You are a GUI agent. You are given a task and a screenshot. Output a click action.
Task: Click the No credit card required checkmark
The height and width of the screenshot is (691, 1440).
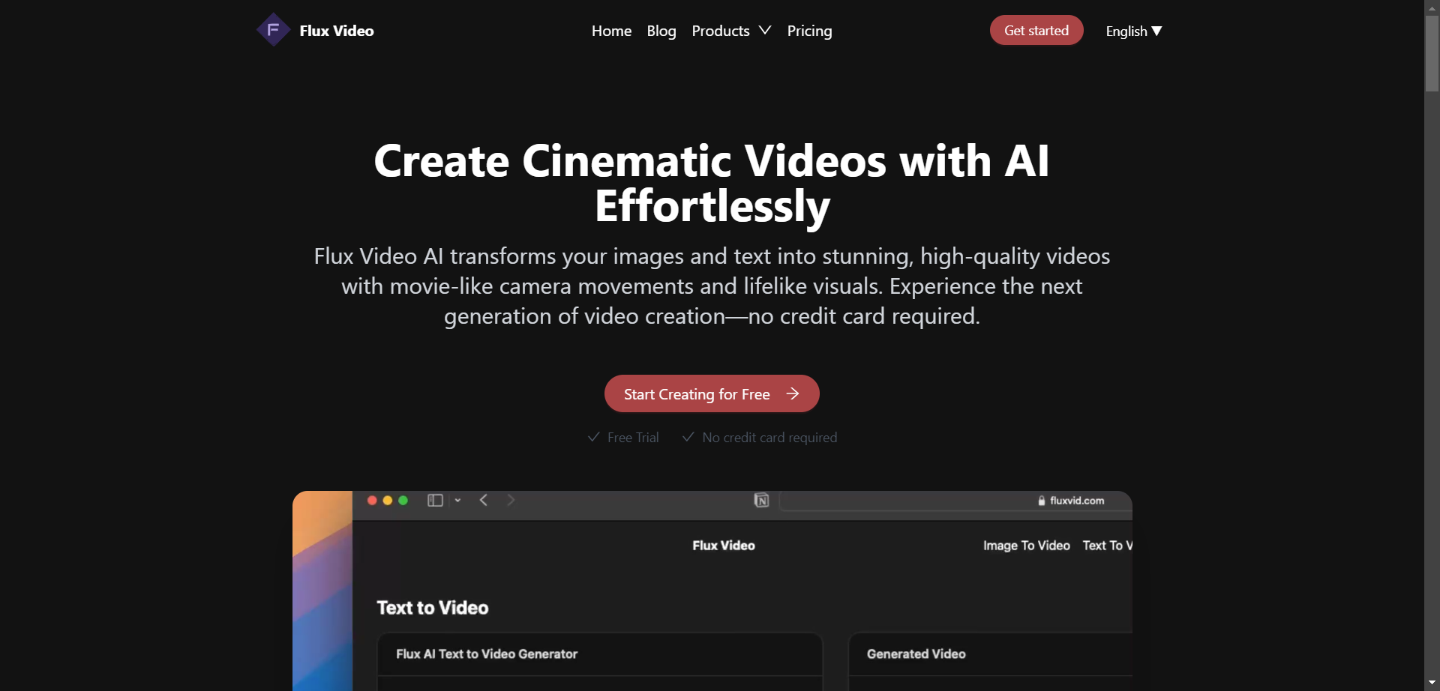(688, 437)
